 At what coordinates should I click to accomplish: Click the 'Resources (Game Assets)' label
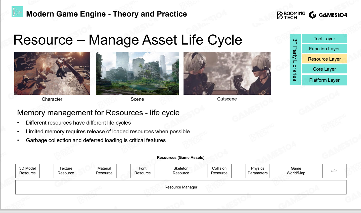pyautogui.click(x=180, y=158)
